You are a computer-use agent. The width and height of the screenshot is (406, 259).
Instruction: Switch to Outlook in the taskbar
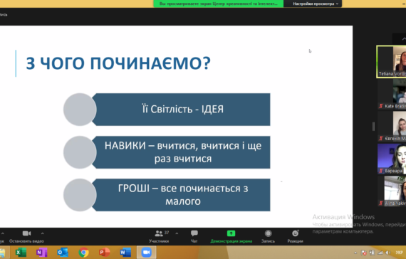click(63, 253)
